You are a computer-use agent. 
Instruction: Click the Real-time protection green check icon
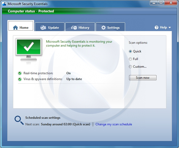click(20, 73)
